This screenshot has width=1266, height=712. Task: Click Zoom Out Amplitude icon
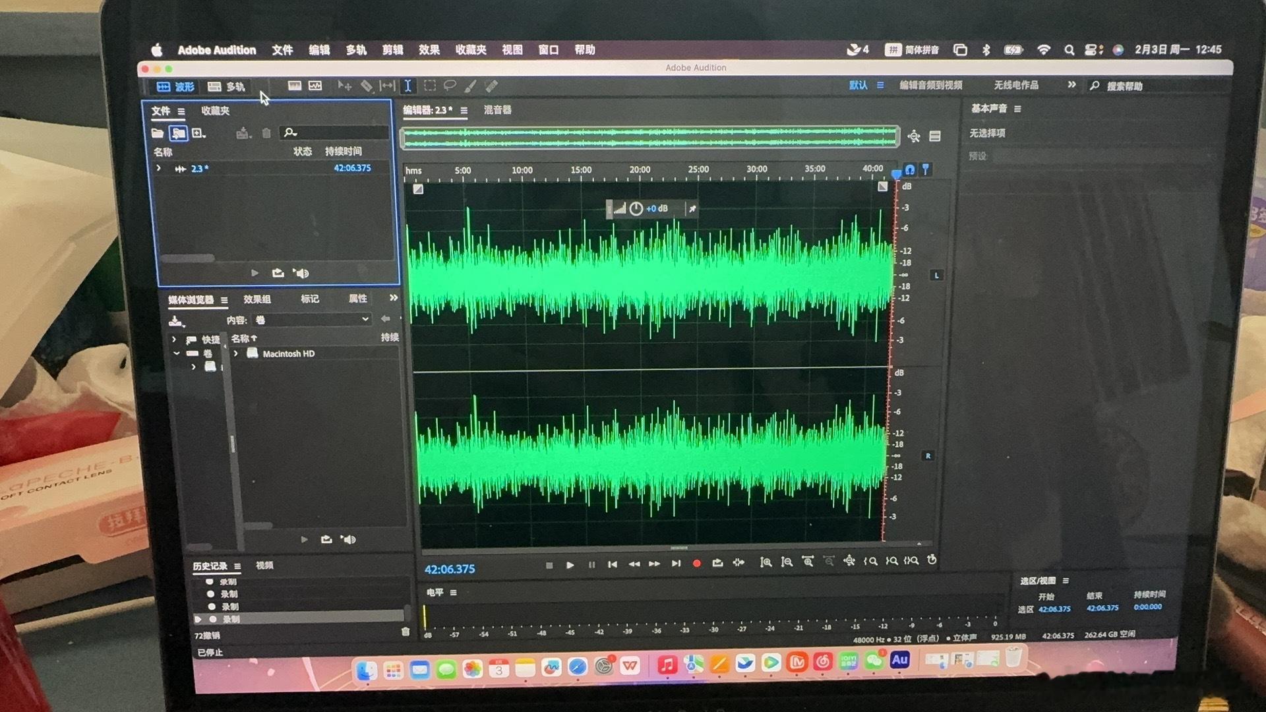787,562
